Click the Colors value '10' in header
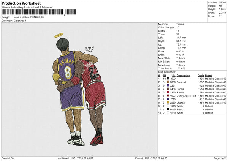 [x=220, y=6]
